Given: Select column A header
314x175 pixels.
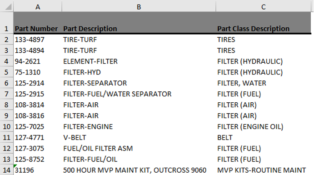Looking at the screenshot, I should tap(38, 7).
